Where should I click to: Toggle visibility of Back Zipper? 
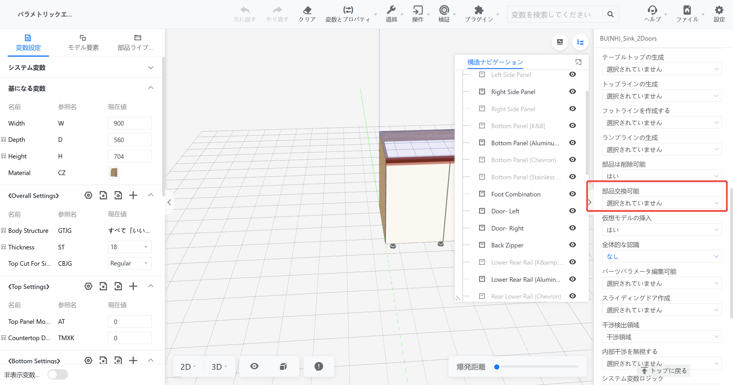(573, 245)
